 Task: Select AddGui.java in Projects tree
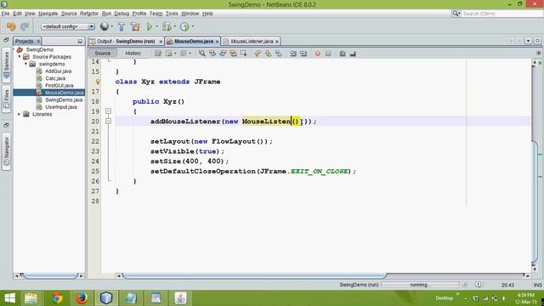click(x=58, y=71)
